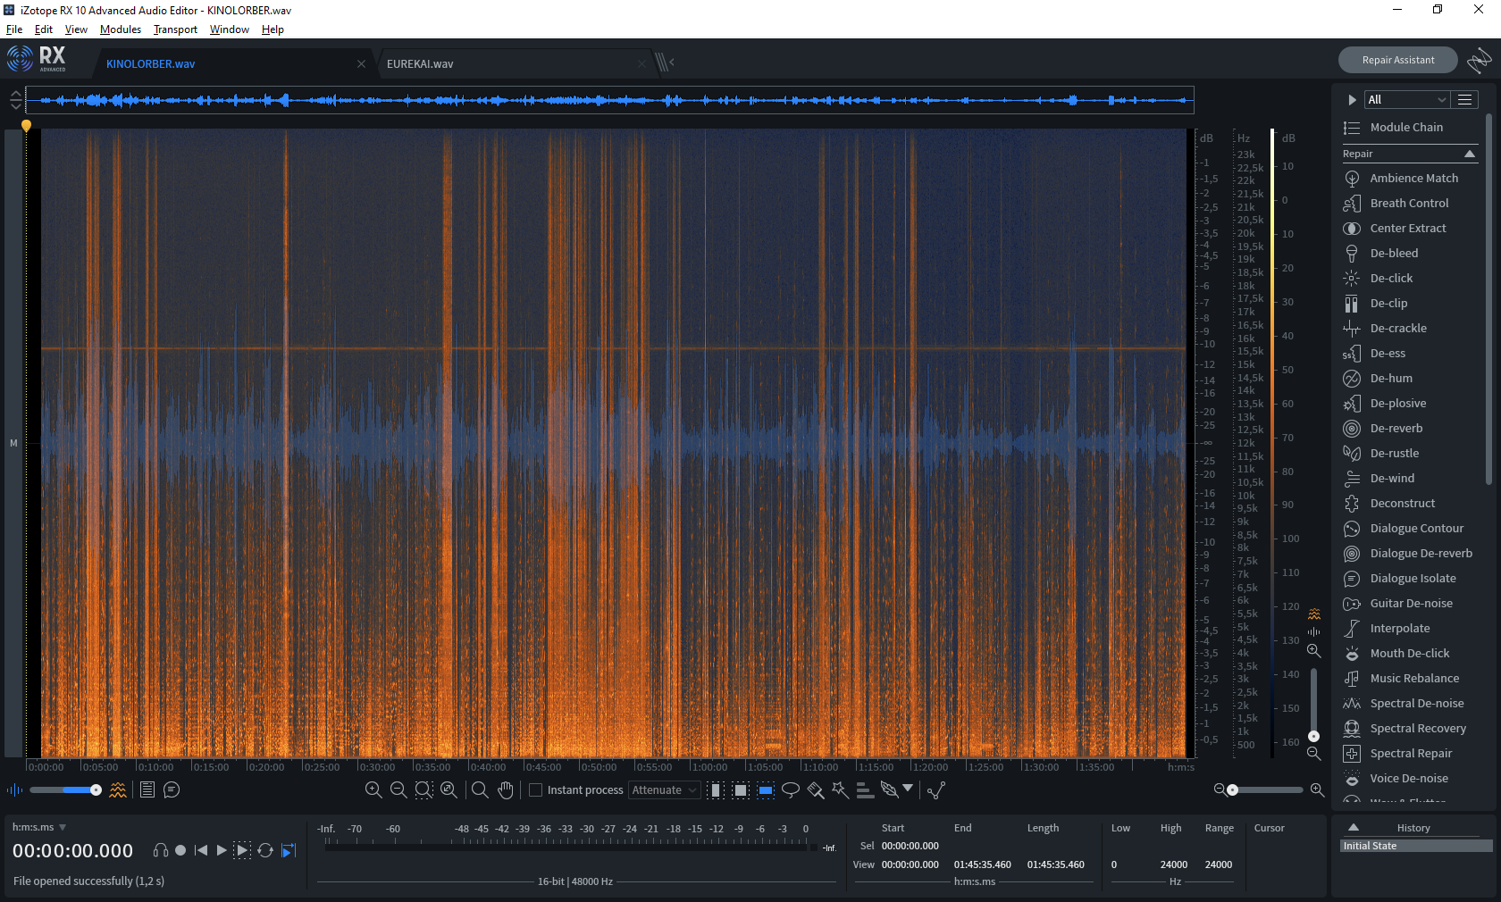Expand the All module filter dropdown
This screenshot has width=1501, height=902.
click(x=1406, y=100)
